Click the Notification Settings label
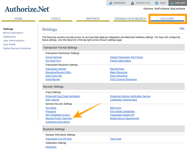This screenshot has height=155, width=187. coord(56,143)
